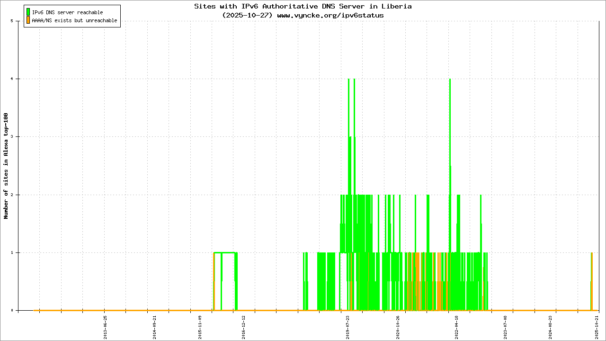Click the chart title about Liberia DNS servers
This screenshot has height=341, width=606.
pyautogui.click(x=303, y=6)
